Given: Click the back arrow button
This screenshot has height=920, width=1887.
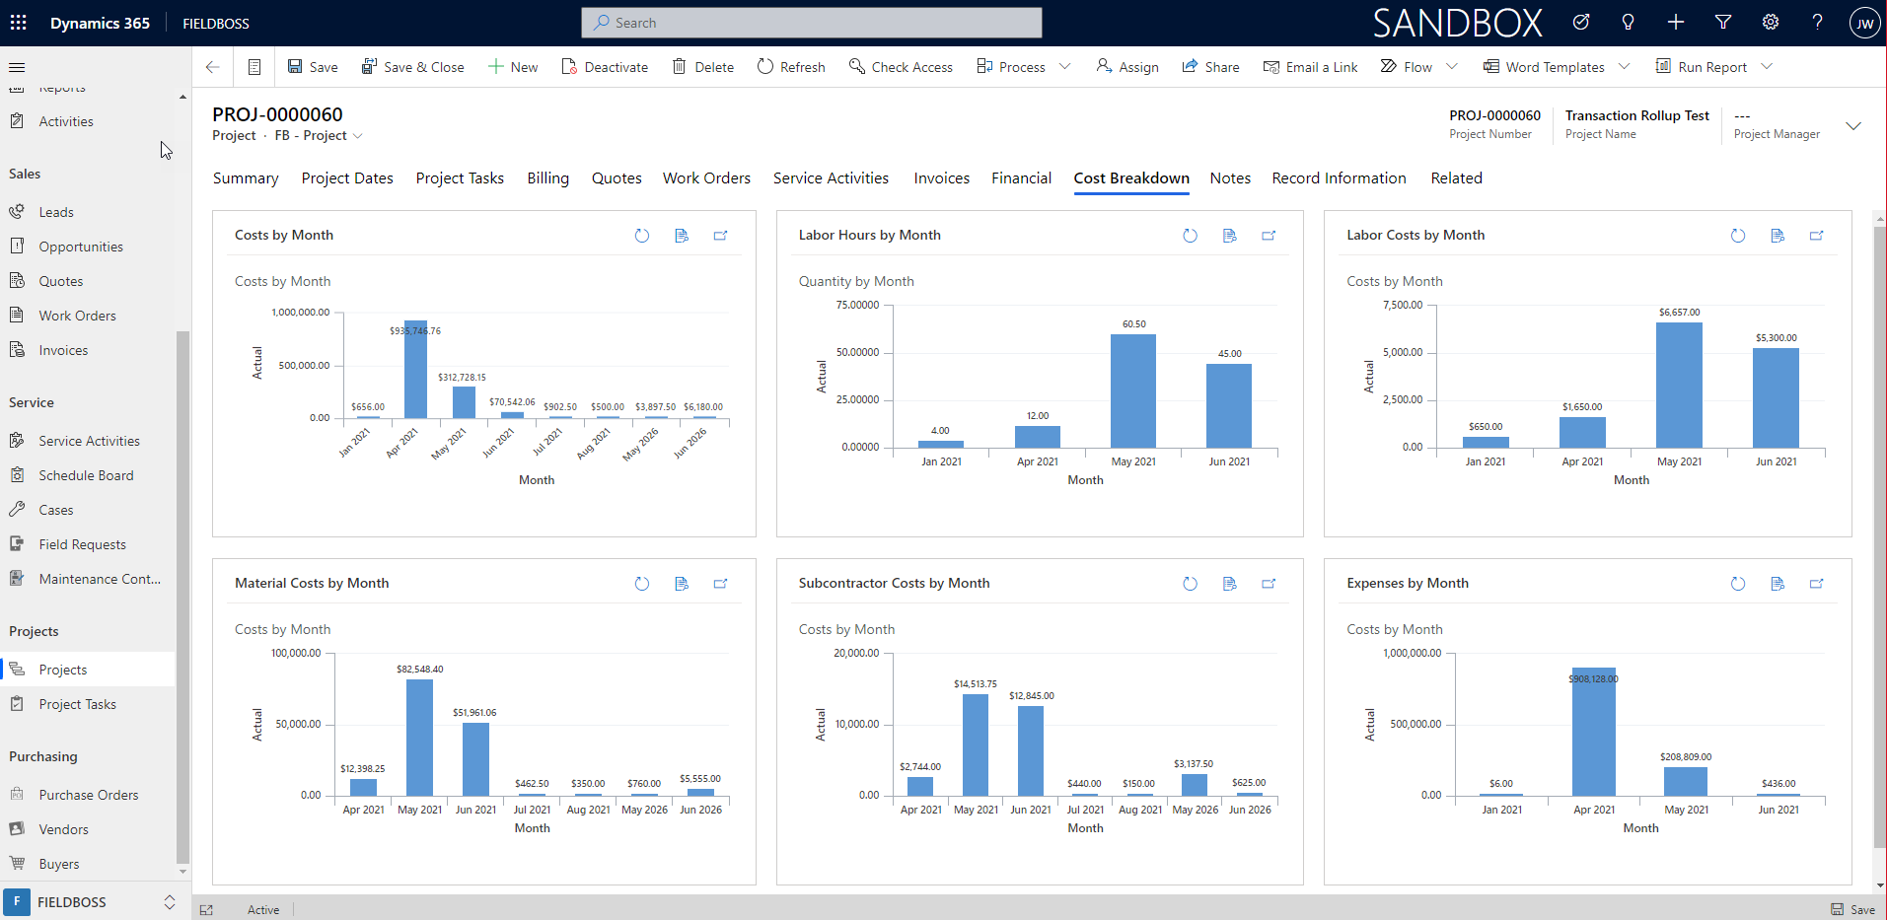Looking at the screenshot, I should tap(212, 67).
